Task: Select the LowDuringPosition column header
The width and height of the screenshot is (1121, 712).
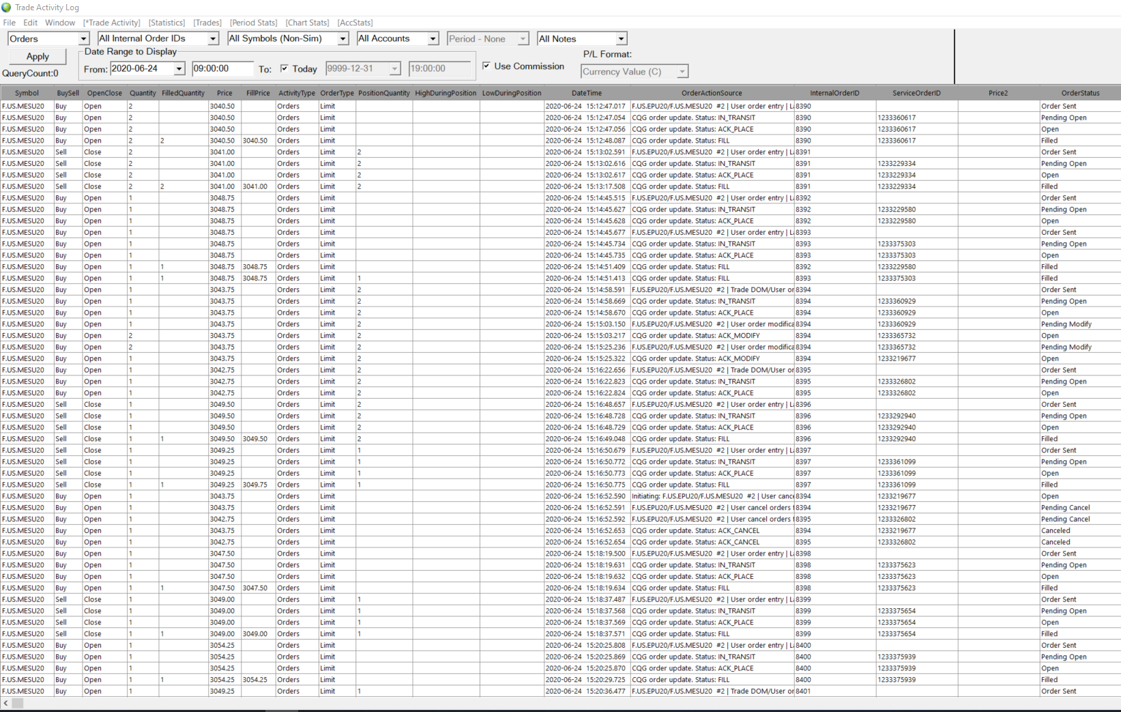Action: (512, 93)
